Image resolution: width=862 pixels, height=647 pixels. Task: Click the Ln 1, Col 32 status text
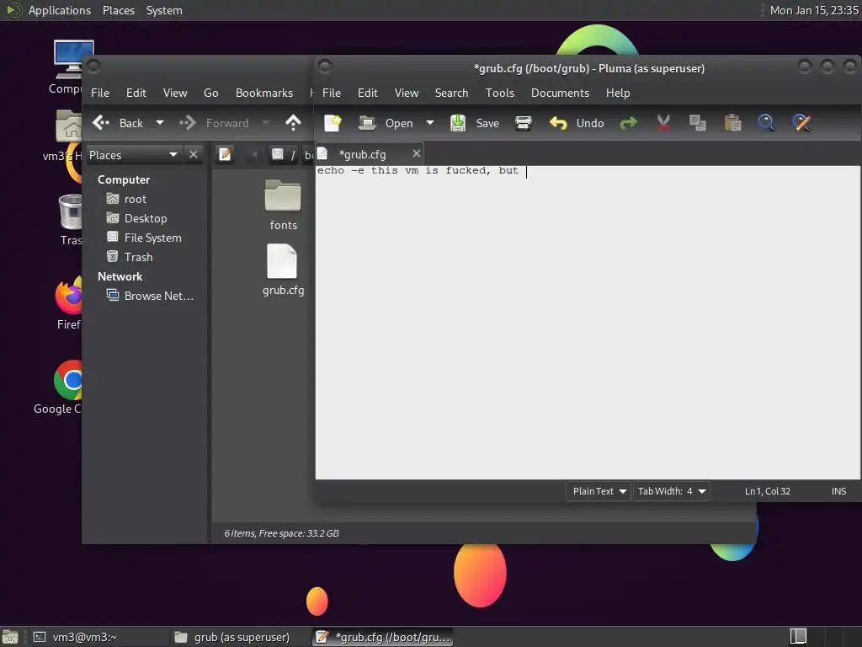pos(768,491)
